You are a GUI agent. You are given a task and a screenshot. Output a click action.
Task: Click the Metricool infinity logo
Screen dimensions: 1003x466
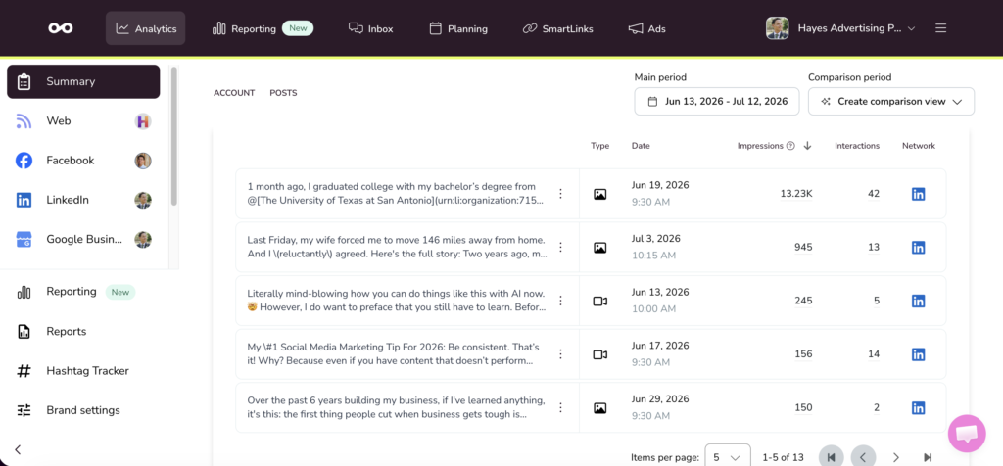coord(61,28)
